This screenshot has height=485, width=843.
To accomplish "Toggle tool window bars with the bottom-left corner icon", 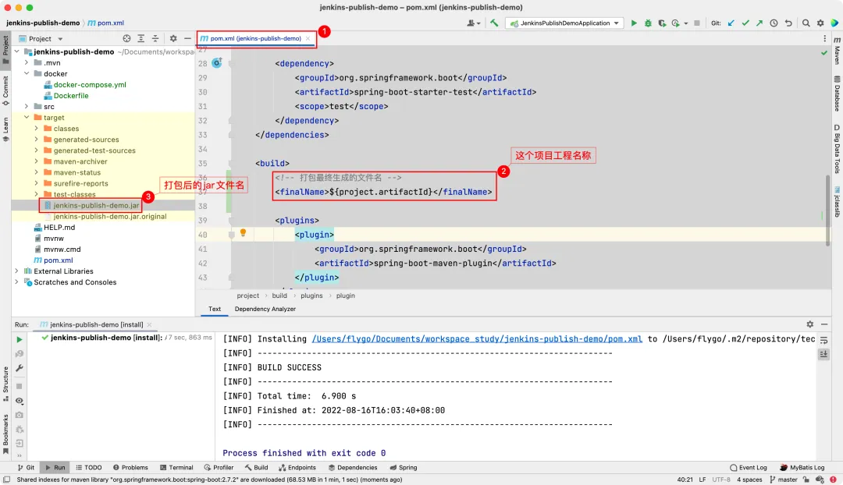I will pos(6,480).
